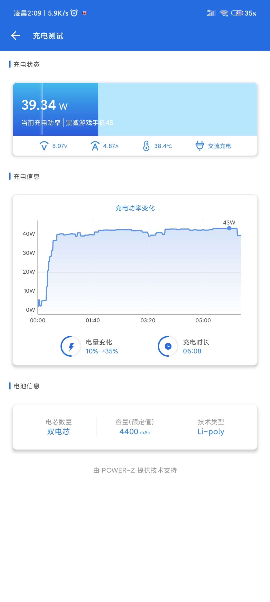Tap the 20W axis label
Image resolution: width=270 pixels, height=602 pixels.
coord(29,272)
